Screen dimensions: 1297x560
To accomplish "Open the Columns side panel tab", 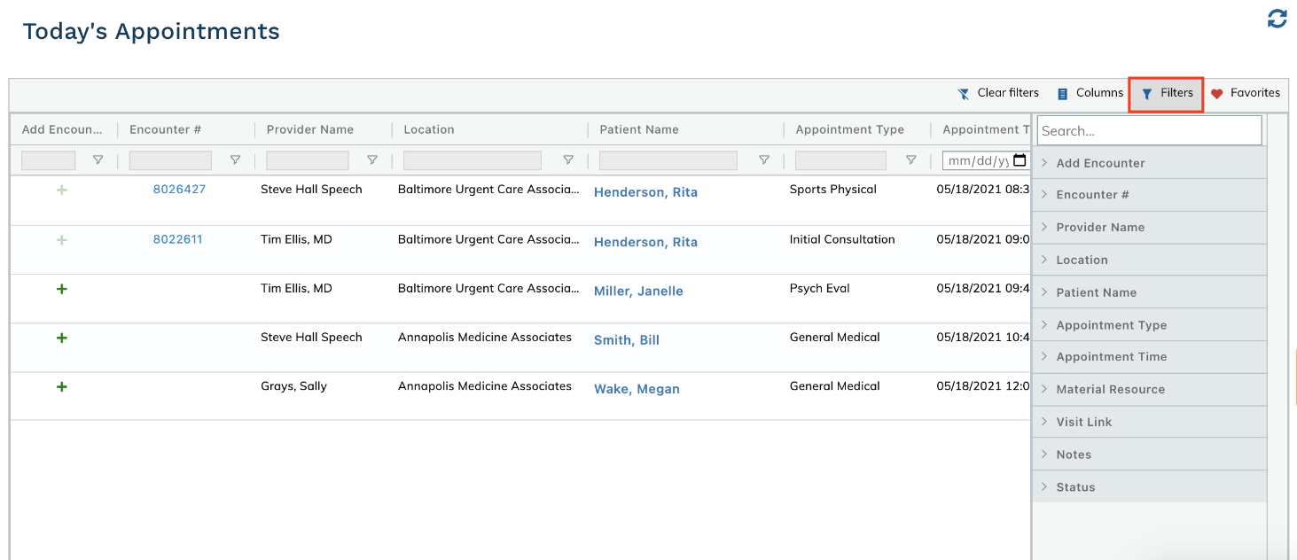I will pyautogui.click(x=1090, y=94).
